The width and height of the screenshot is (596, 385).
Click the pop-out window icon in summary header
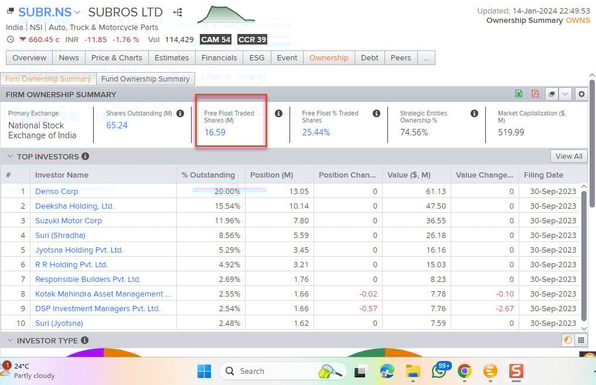551,94
